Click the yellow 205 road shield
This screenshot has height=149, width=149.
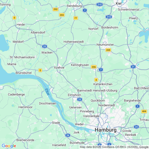[108, 50]
